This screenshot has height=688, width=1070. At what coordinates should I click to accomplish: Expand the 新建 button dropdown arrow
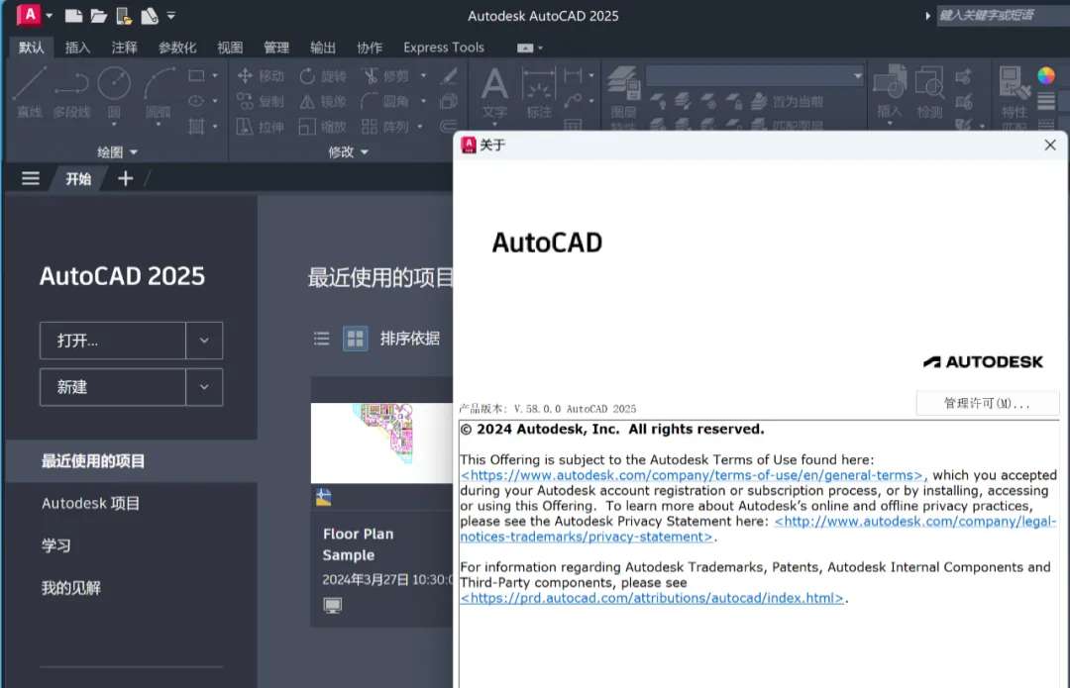(204, 387)
